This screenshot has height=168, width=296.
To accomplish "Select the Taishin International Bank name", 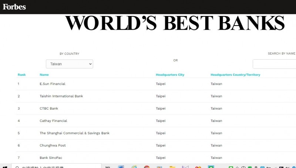I will 61,96.
